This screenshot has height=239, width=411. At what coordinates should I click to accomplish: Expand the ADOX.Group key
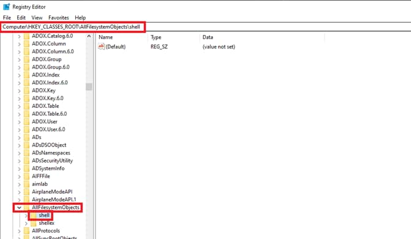pos(19,59)
